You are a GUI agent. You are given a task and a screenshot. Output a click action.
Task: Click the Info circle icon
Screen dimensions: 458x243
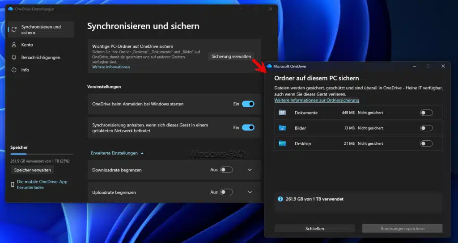click(14, 70)
